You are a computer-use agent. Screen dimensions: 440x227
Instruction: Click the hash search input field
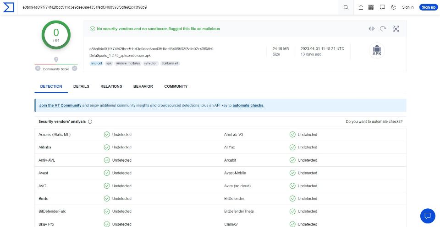pyautogui.click(x=180, y=7)
